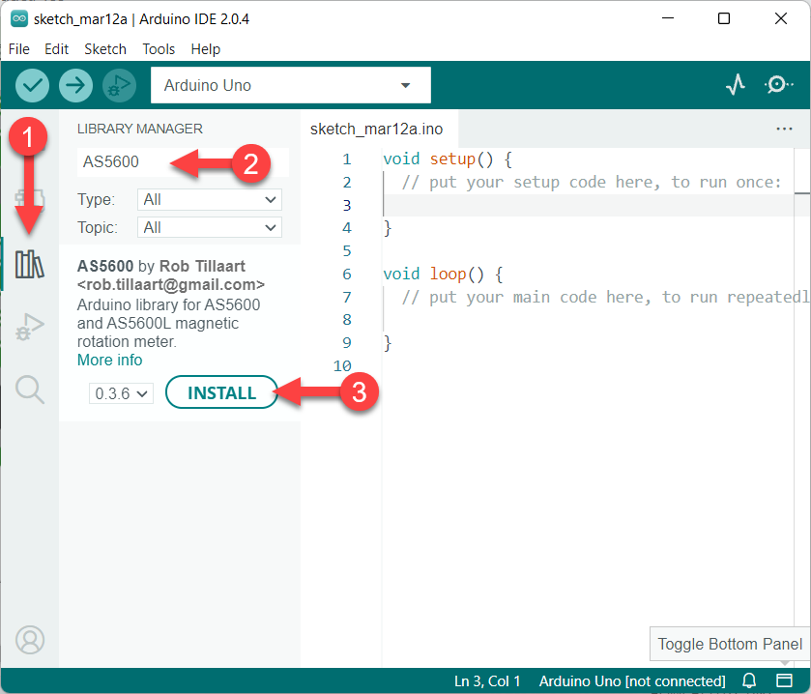This screenshot has height=694, width=811.
Task: Open the Debug sidebar panel
Action: [29, 327]
